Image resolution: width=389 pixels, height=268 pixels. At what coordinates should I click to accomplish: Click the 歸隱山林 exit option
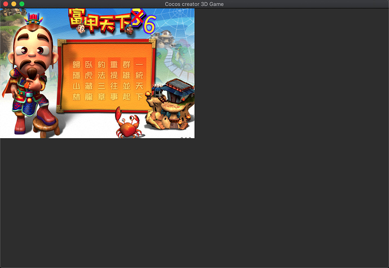point(77,81)
